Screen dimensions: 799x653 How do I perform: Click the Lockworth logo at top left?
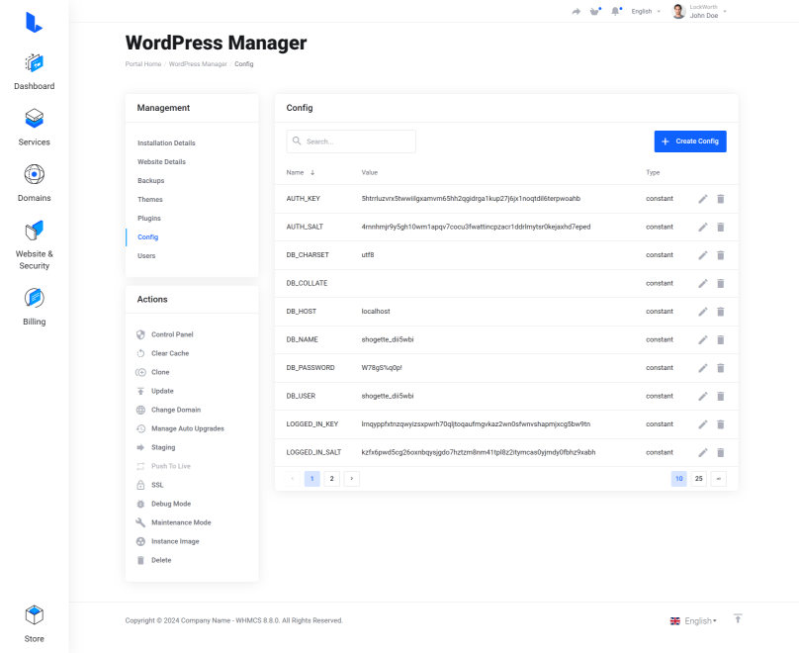(35, 23)
